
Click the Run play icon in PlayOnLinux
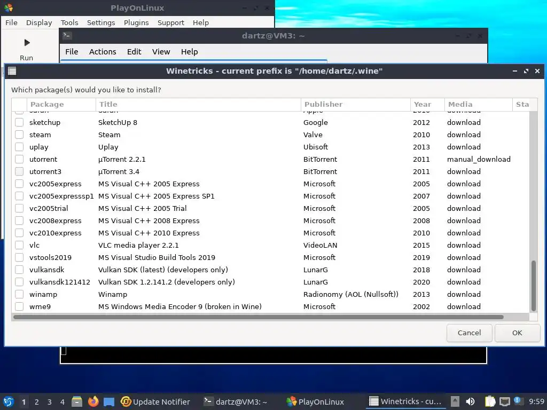pyautogui.click(x=27, y=43)
